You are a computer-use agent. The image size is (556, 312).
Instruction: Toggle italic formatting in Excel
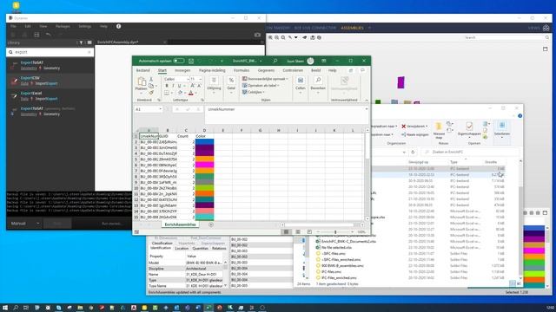click(173, 86)
